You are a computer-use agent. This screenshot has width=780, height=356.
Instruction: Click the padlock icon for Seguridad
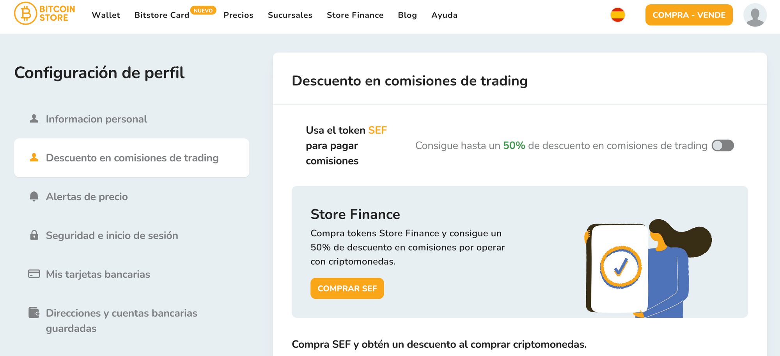(x=34, y=235)
